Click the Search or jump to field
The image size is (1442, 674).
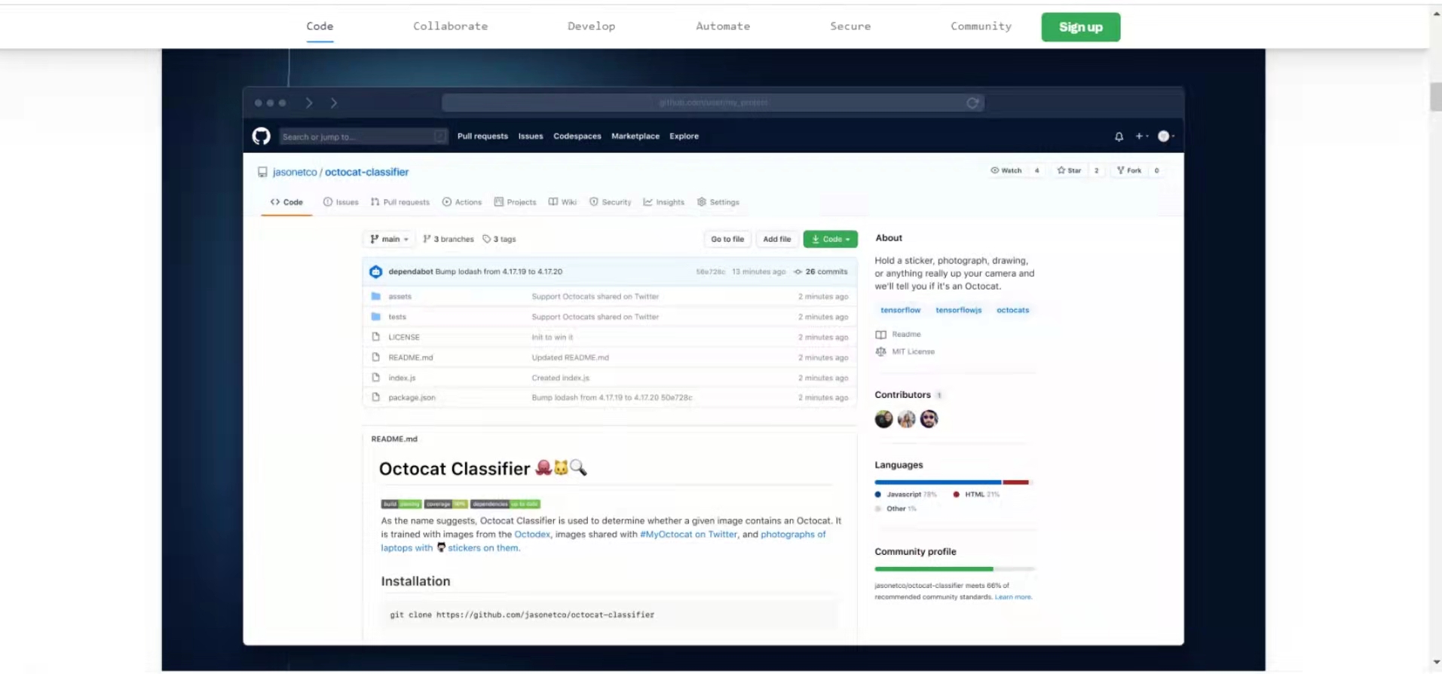(x=363, y=136)
